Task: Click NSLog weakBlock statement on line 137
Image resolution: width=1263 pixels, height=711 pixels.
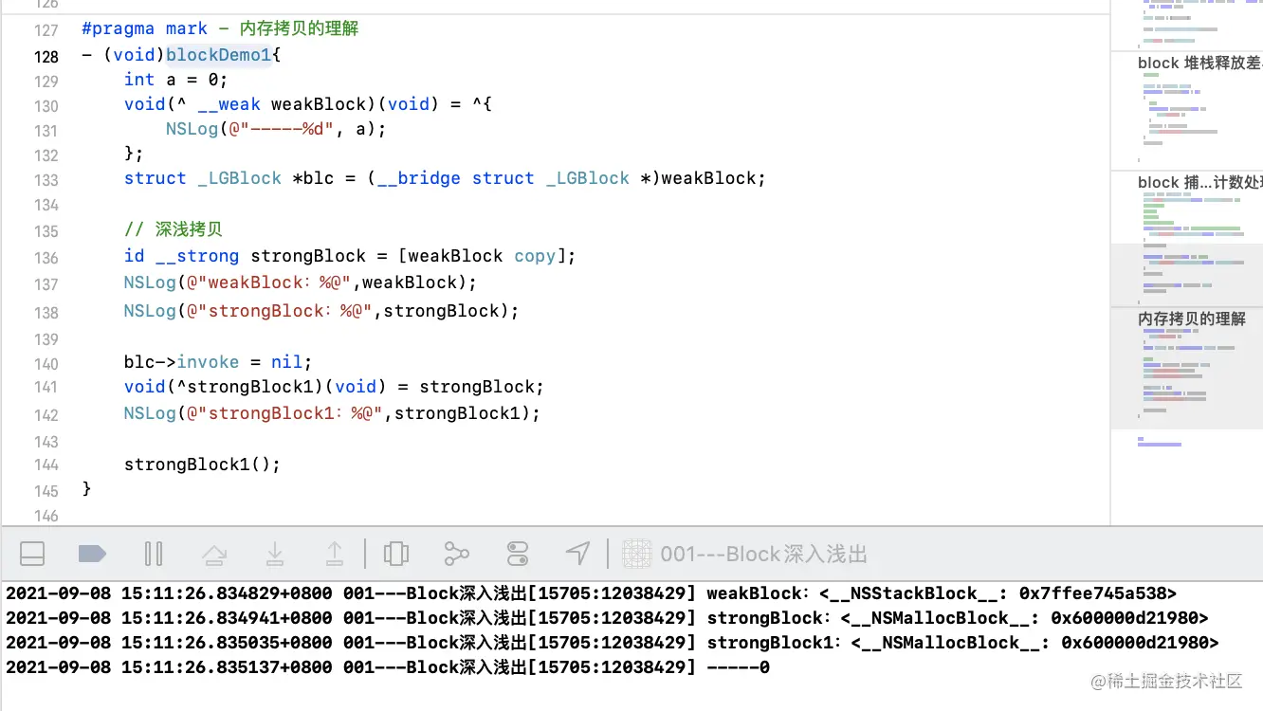Action: [x=300, y=283]
